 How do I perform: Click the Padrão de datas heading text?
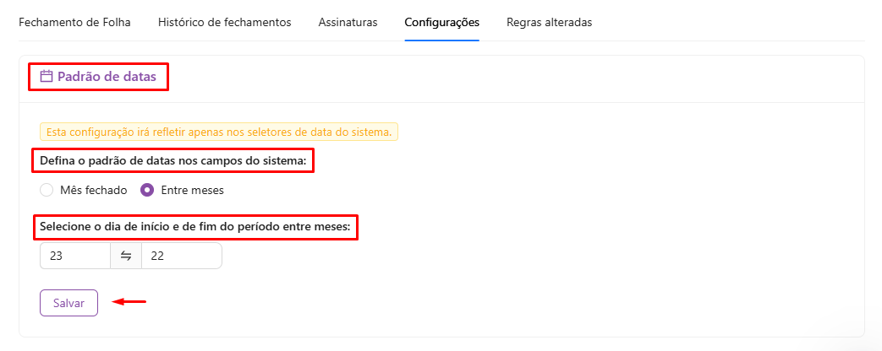(107, 77)
